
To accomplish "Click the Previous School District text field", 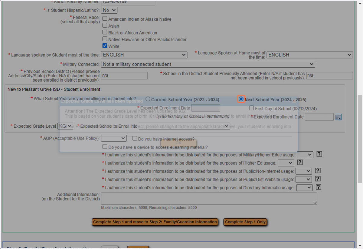I will 124,76.
